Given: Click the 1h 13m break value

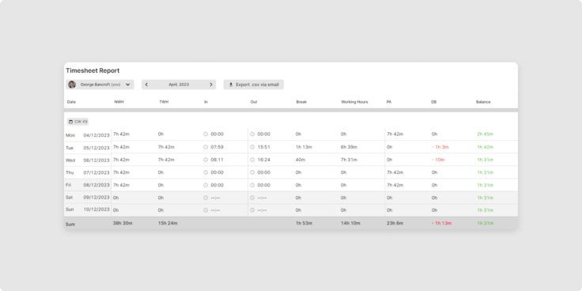Looking at the screenshot, I should tap(304, 147).
